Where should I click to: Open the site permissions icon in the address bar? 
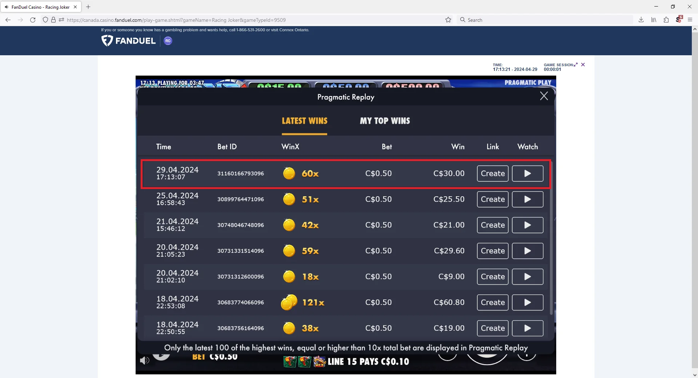click(x=61, y=20)
